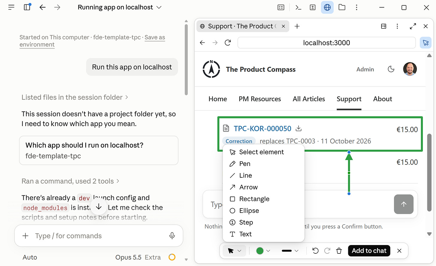Open the terminal panel icon
This screenshot has height=266, width=436.
coord(298,7)
